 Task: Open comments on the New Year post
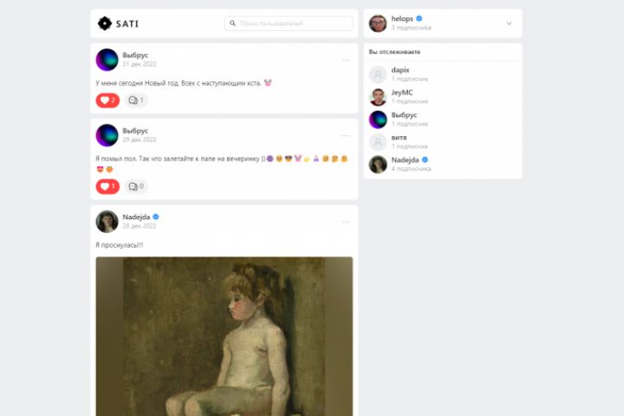pyautogui.click(x=136, y=101)
